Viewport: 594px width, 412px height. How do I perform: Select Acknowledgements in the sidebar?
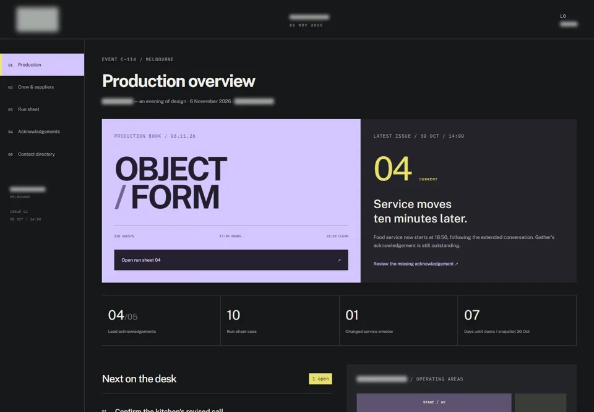click(42, 132)
